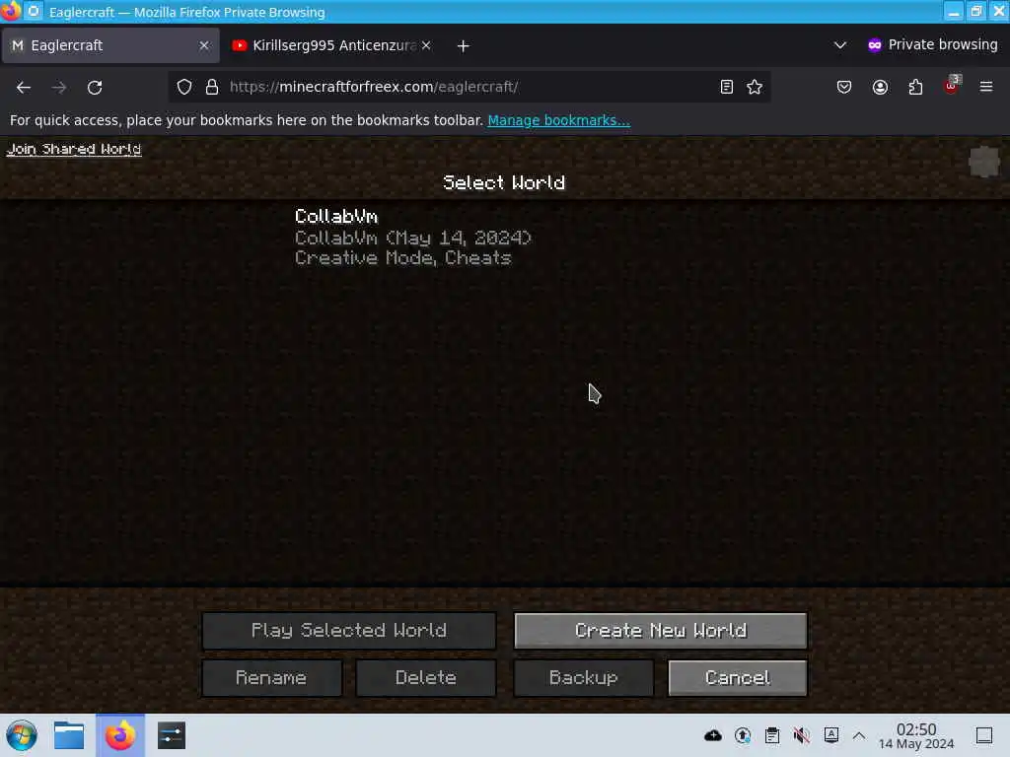The image size is (1010, 757).
Task: Click the Rename button
Action: (x=272, y=678)
